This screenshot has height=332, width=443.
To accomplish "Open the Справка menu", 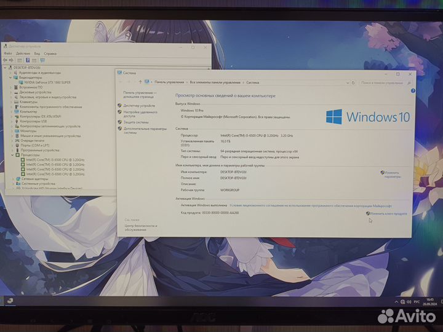I will click(x=50, y=53).
